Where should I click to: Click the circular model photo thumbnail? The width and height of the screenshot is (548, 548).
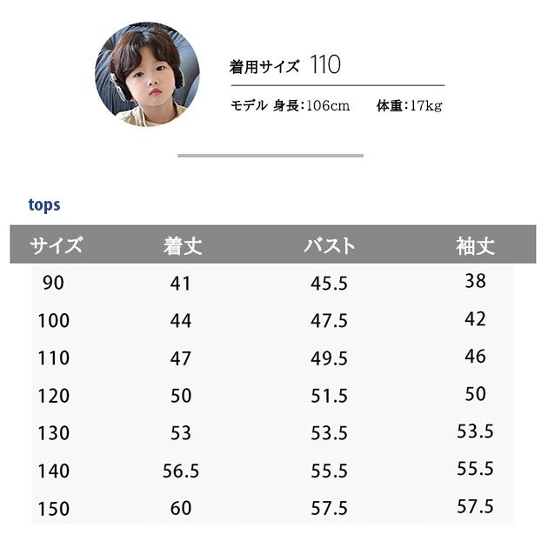[x=146, y=74]
